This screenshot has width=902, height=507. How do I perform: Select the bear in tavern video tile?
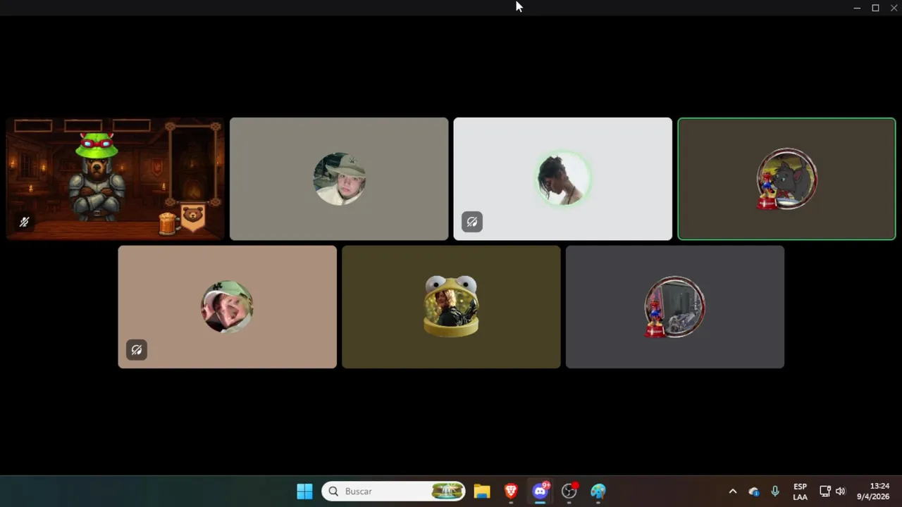tap(115, 179)
